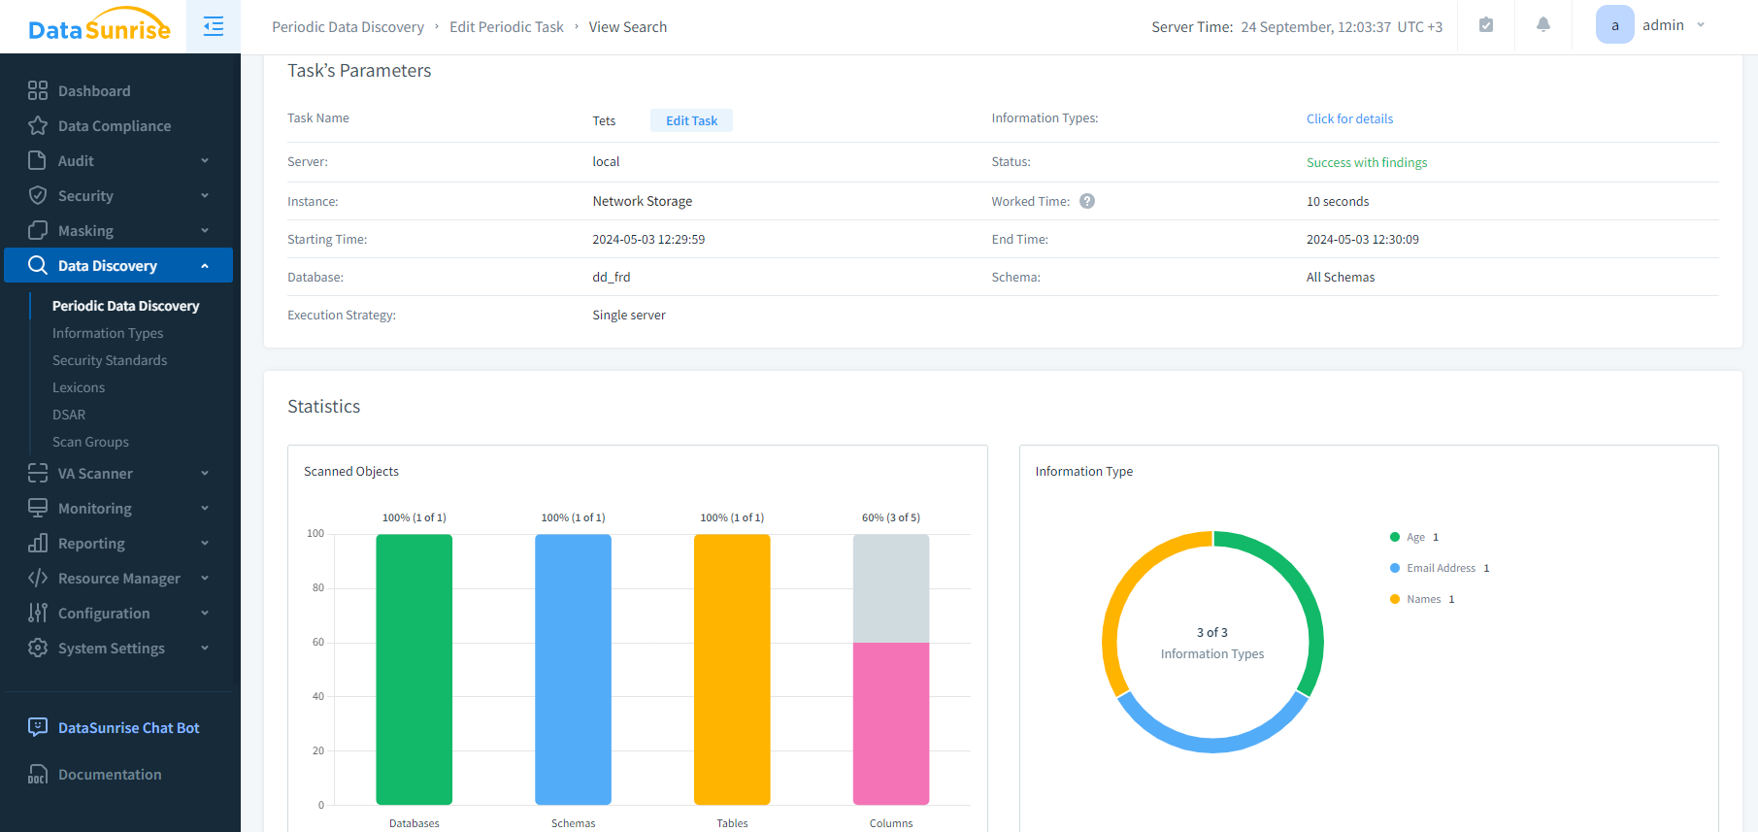Expand the Audit menu chevron
The height and width of the screenshot is (832, 1758).
pyautogui.click(x=205, y=160)
